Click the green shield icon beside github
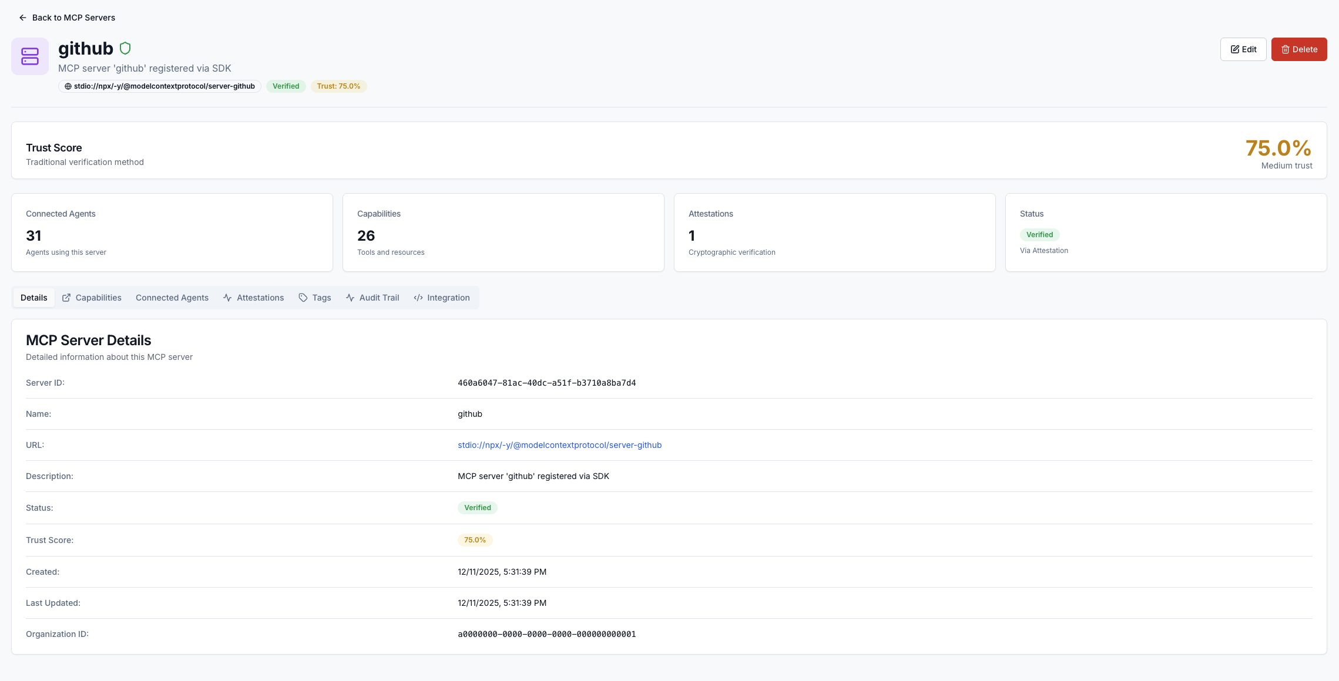Viewport: 1339px width, 681px height. pyautogui.click(x=125, y=48)
